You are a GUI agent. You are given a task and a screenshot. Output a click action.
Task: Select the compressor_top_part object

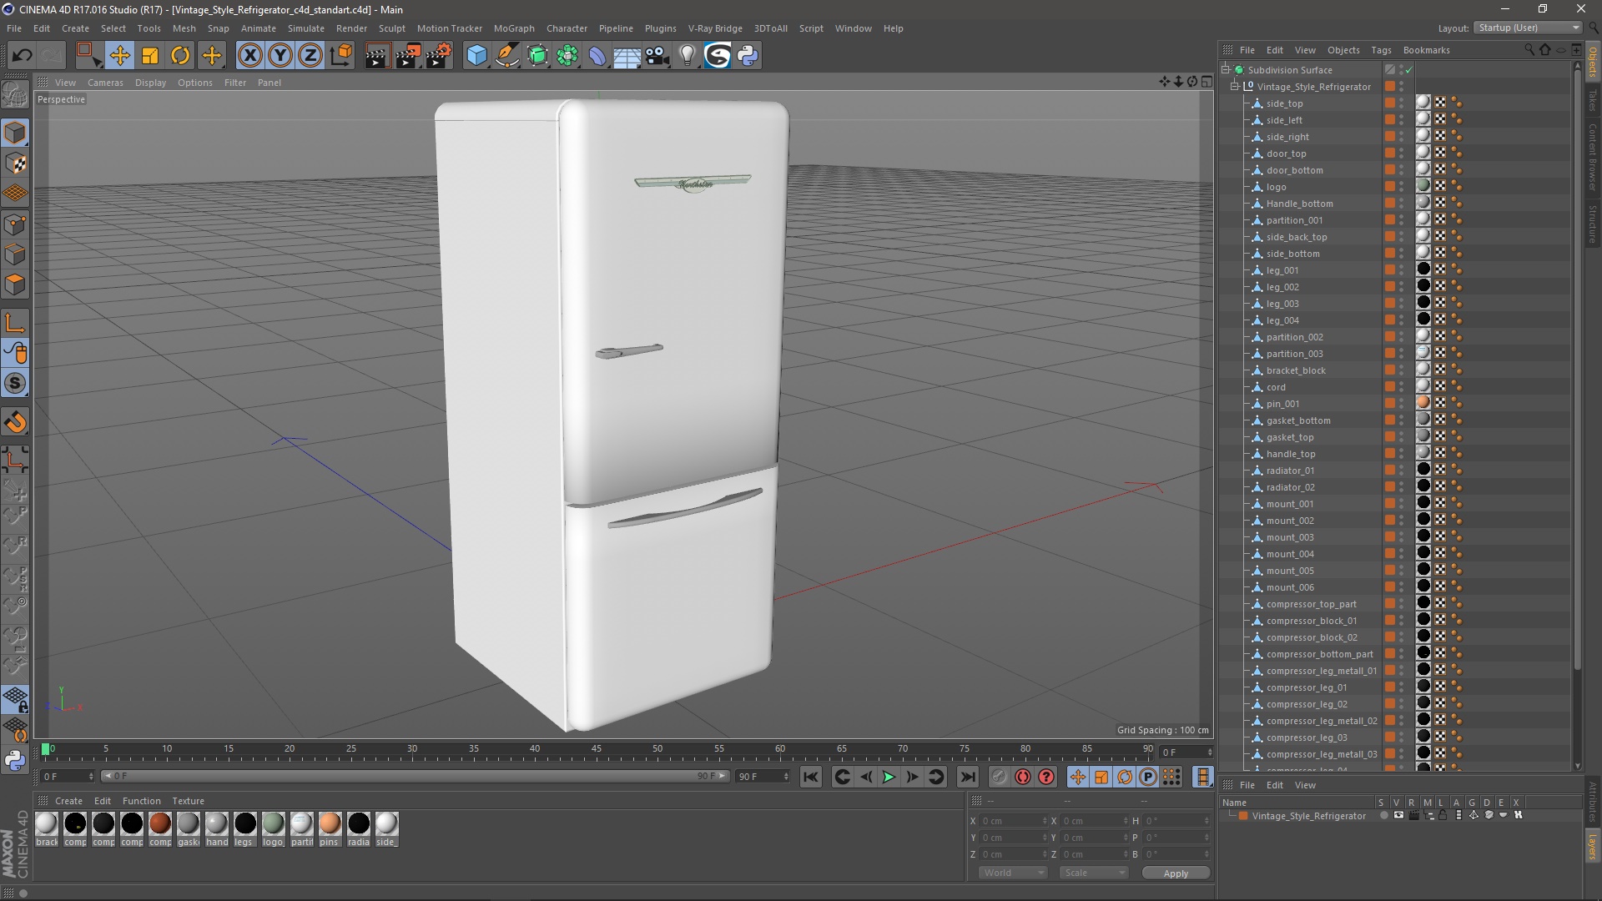[x=1311, y=604]
